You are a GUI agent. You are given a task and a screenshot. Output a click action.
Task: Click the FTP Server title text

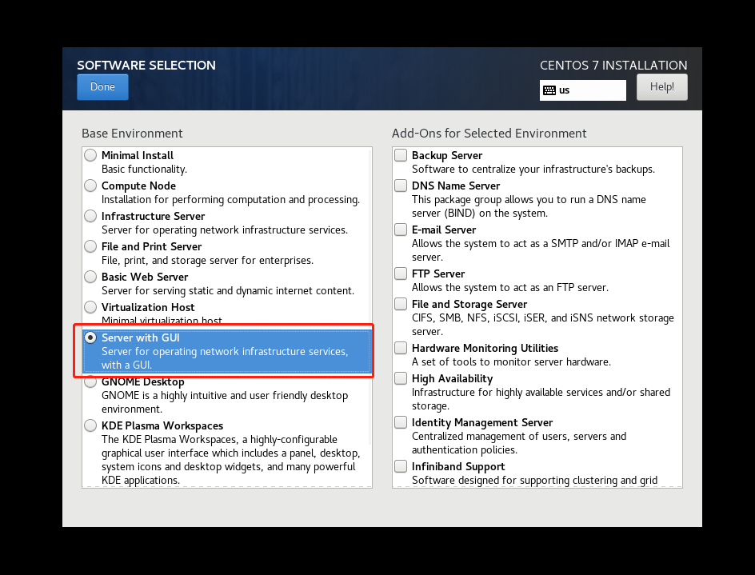tap(438, 274)
